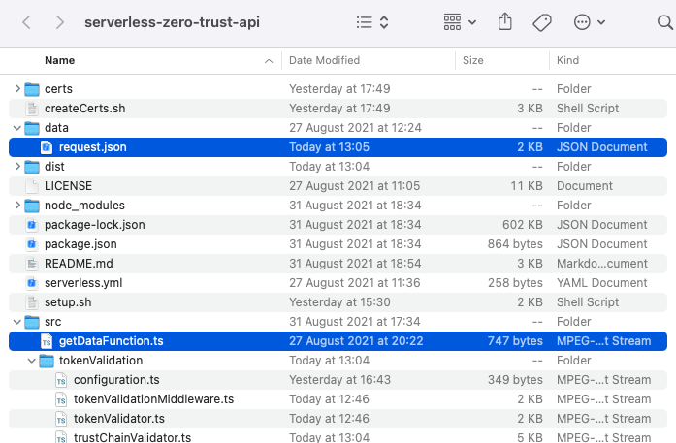This screenshot has width=676, height=443.
Task: Collapse the data folder
Action: [x=17, y=128]
